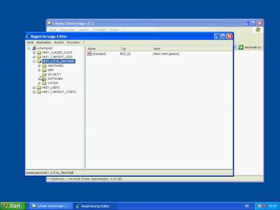Click the HKEY_CLASSES_ROOT folder icon
The image size is (280, 210).
tap(39, 52)
